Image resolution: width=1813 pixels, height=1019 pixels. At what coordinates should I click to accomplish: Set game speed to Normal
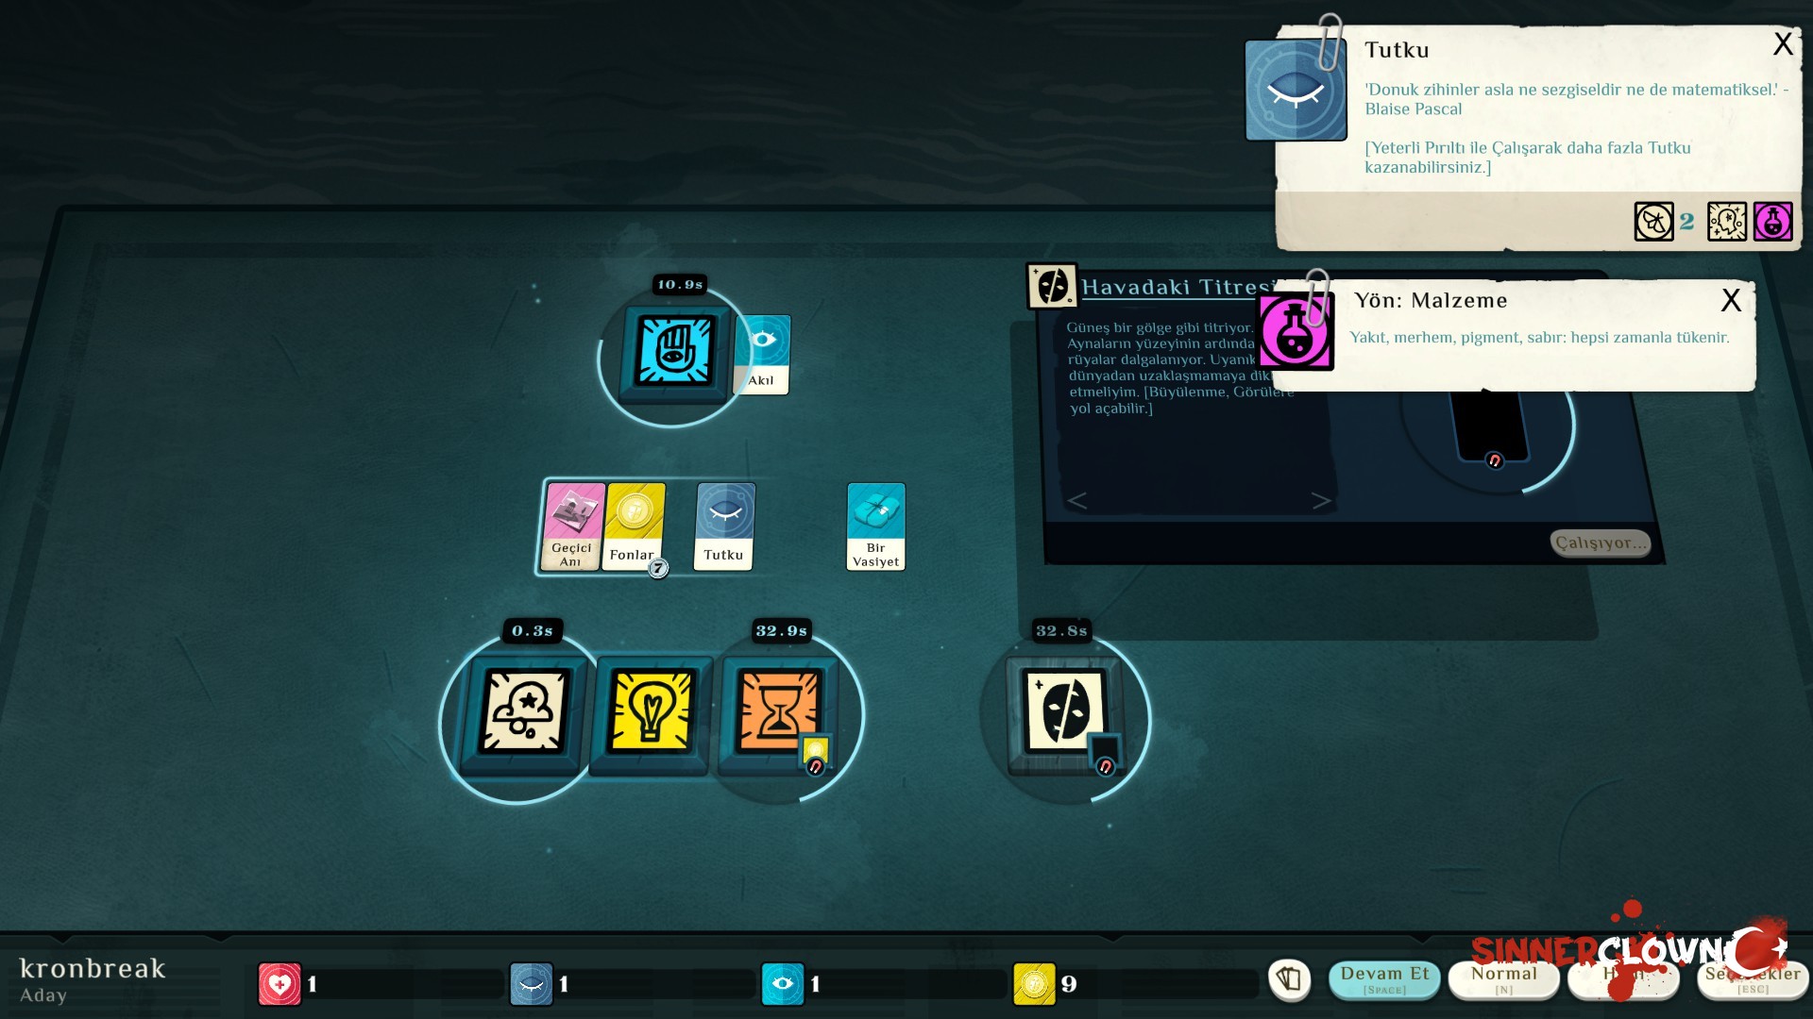coord(1503,978)
